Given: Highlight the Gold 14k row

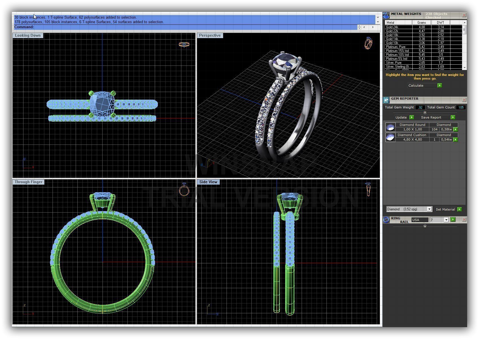Looking at the screenshot, I should pos(423,39).
